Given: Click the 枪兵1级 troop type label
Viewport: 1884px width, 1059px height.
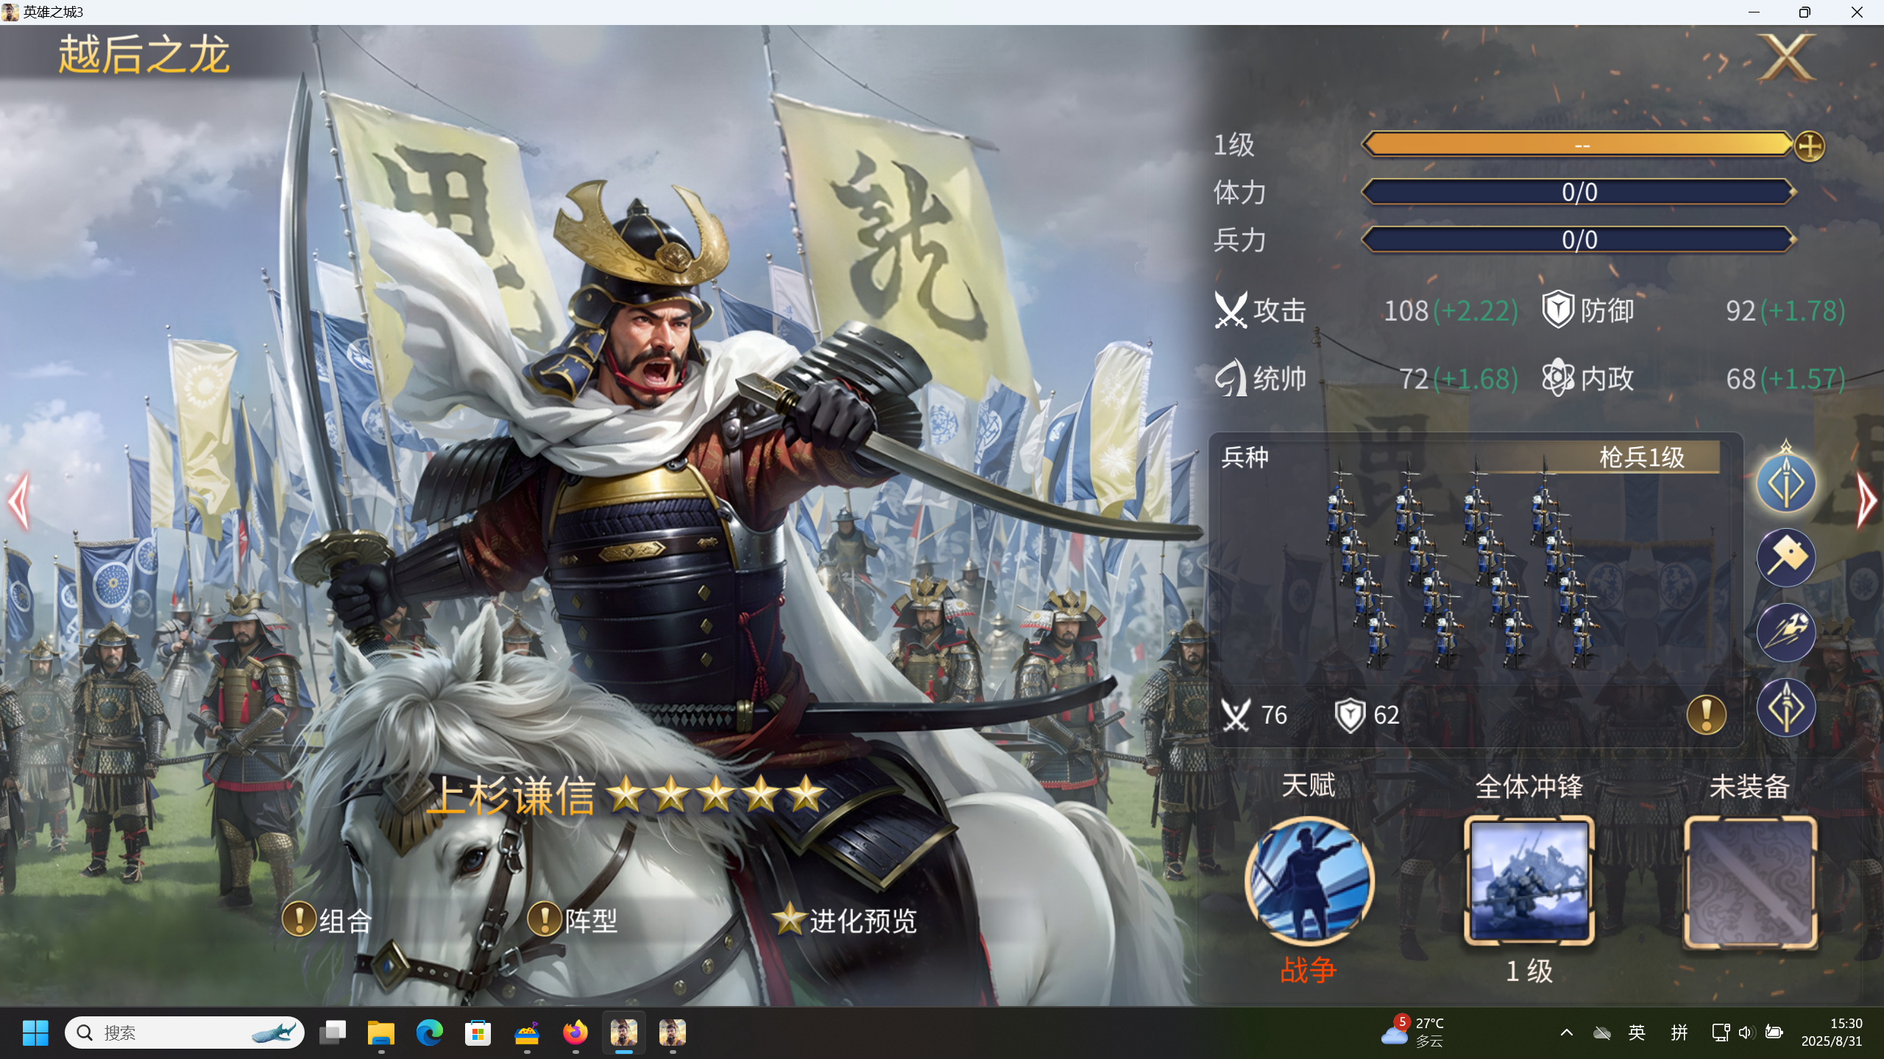Looking at the screenshot, I should (x=1641, y=457).
